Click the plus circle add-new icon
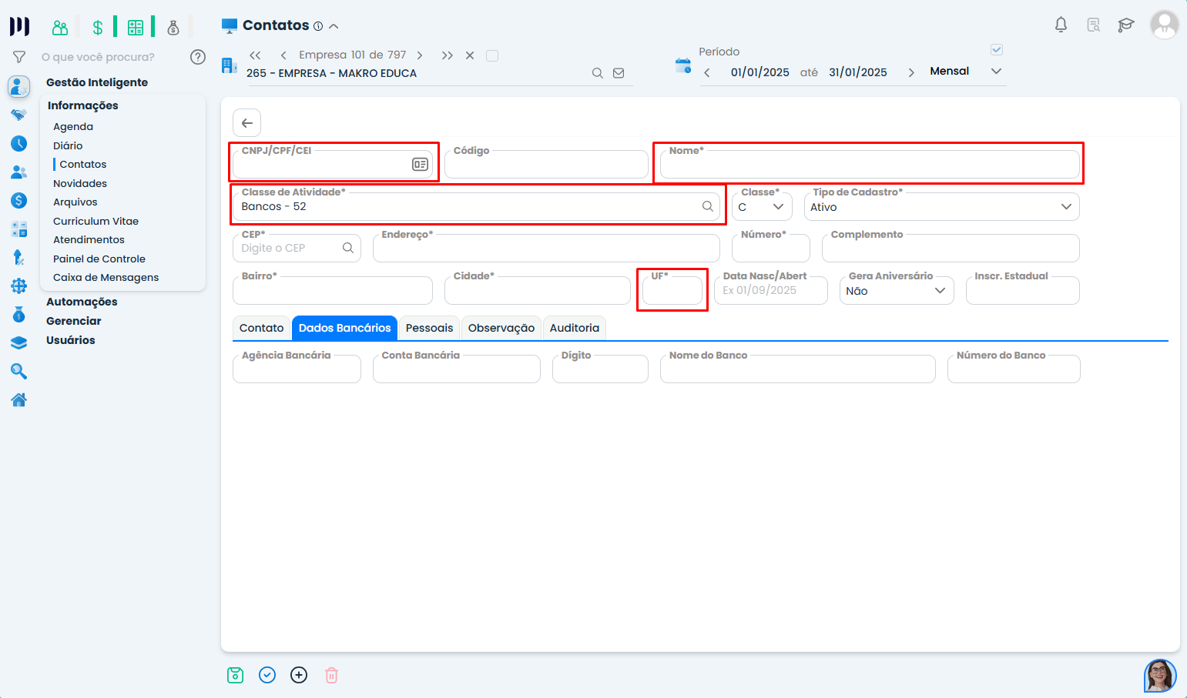Image resolution: width=1187 pixels, height=698 pixels. [299, 675]
